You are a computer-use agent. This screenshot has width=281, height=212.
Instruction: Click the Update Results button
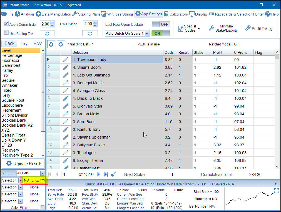(x=24, y=164)
